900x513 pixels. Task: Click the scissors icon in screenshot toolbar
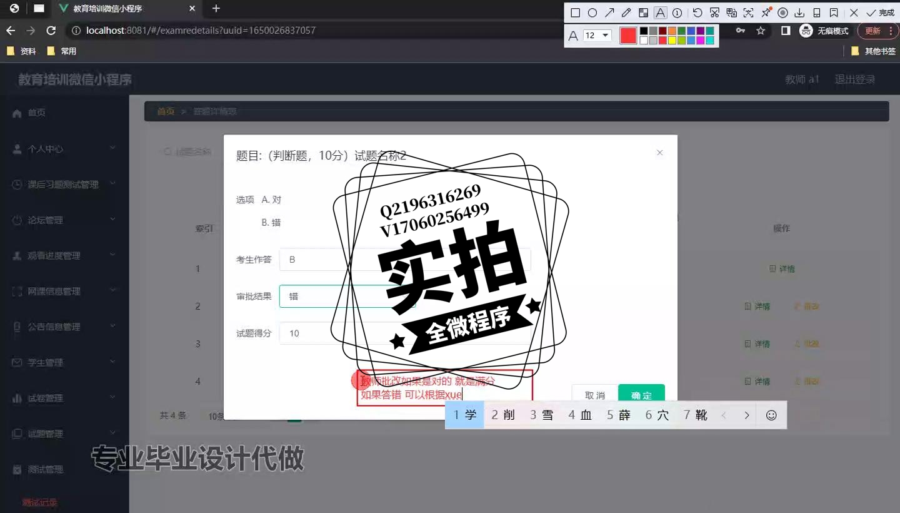pos(714,13)
